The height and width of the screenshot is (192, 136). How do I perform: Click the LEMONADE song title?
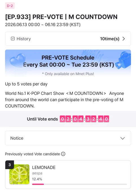tap(44, 167)
